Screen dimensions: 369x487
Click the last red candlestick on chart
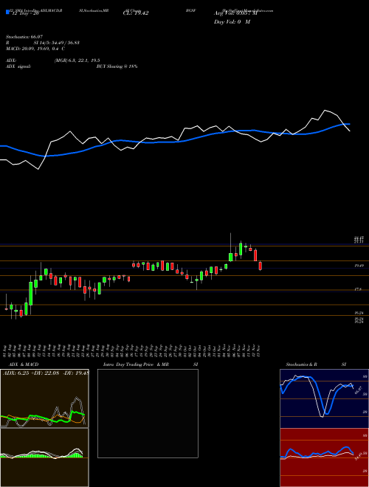(261, 266)
